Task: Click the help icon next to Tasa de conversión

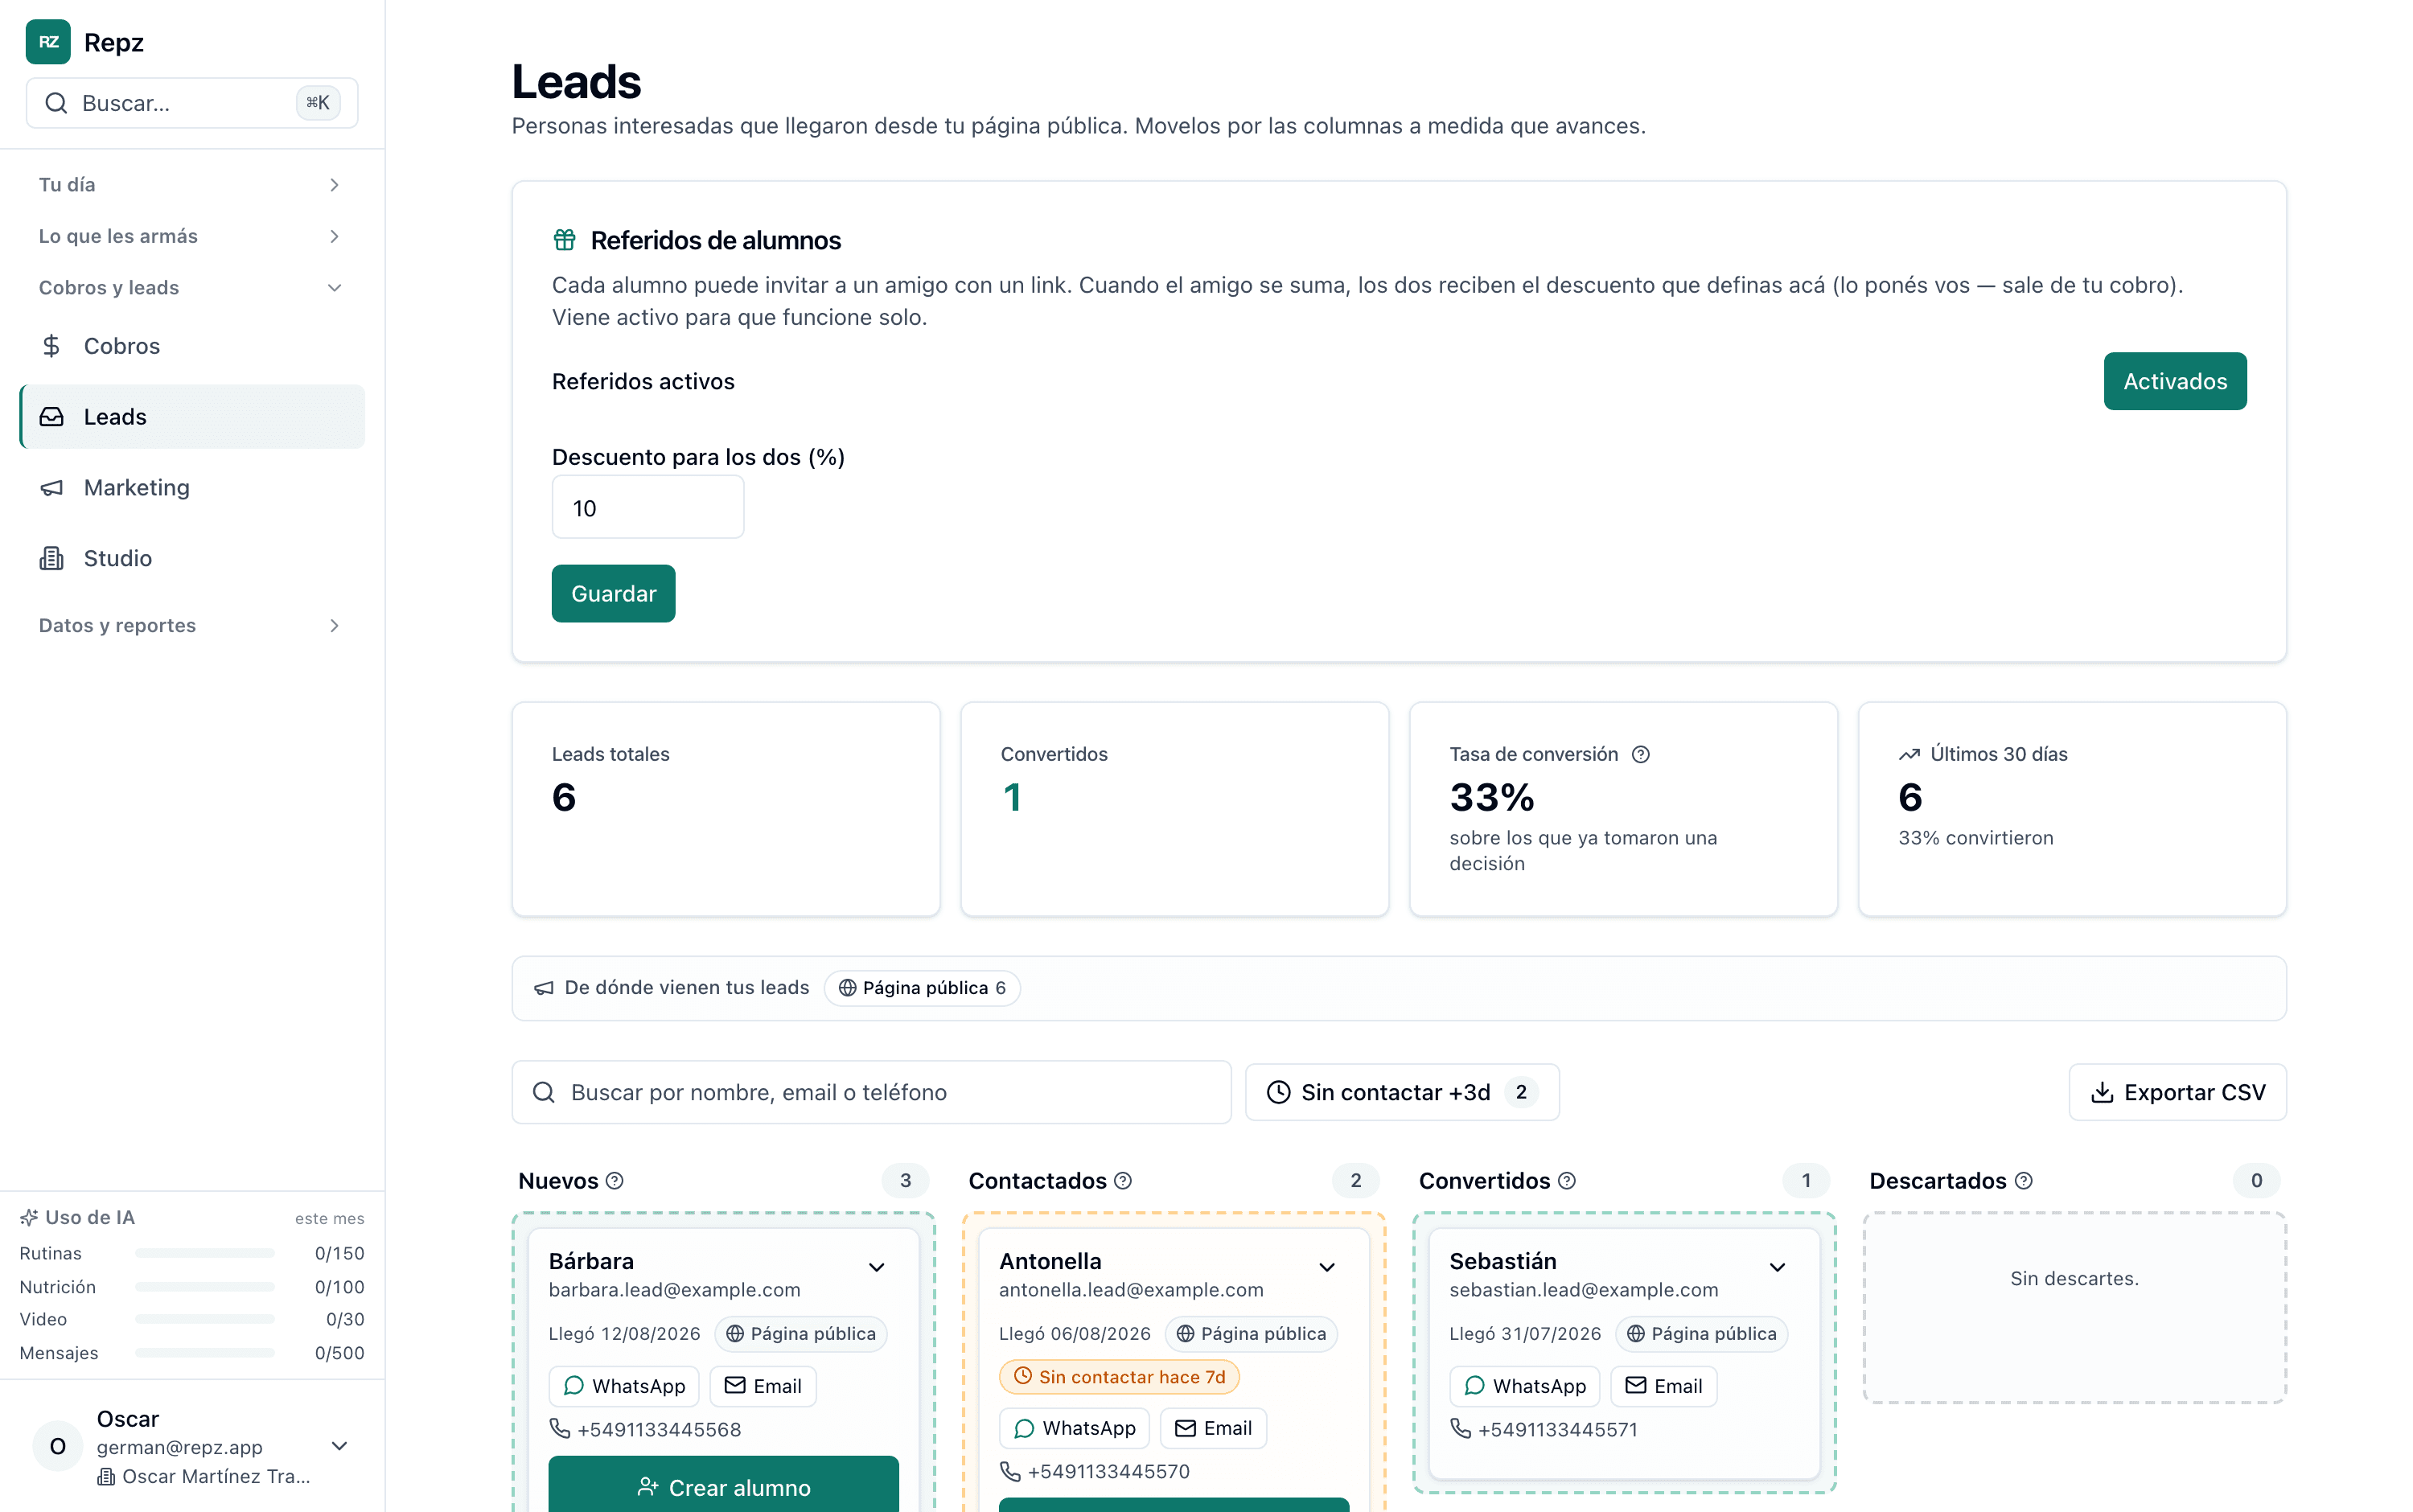Action: [1640, 754]
